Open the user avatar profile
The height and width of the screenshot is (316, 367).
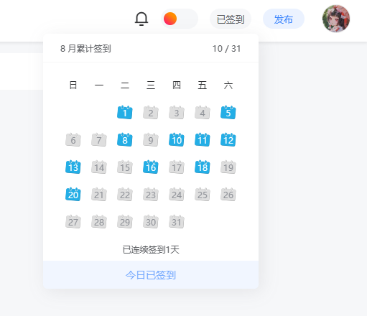click(336, 19)
